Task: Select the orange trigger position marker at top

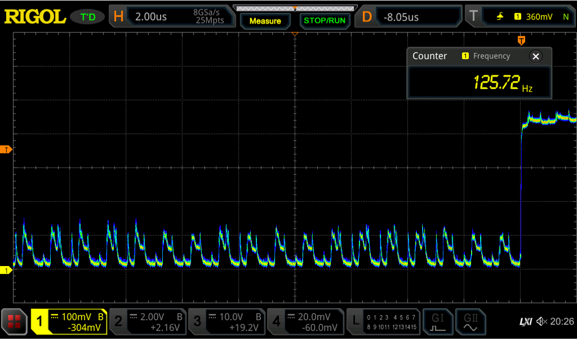Action: (x=521, y=40)
